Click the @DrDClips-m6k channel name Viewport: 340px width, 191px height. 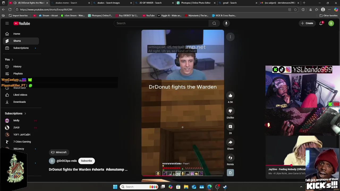66,161
